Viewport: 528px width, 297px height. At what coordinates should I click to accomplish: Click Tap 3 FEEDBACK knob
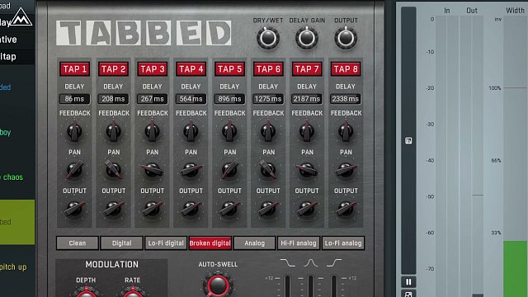[x=152, y=132]
